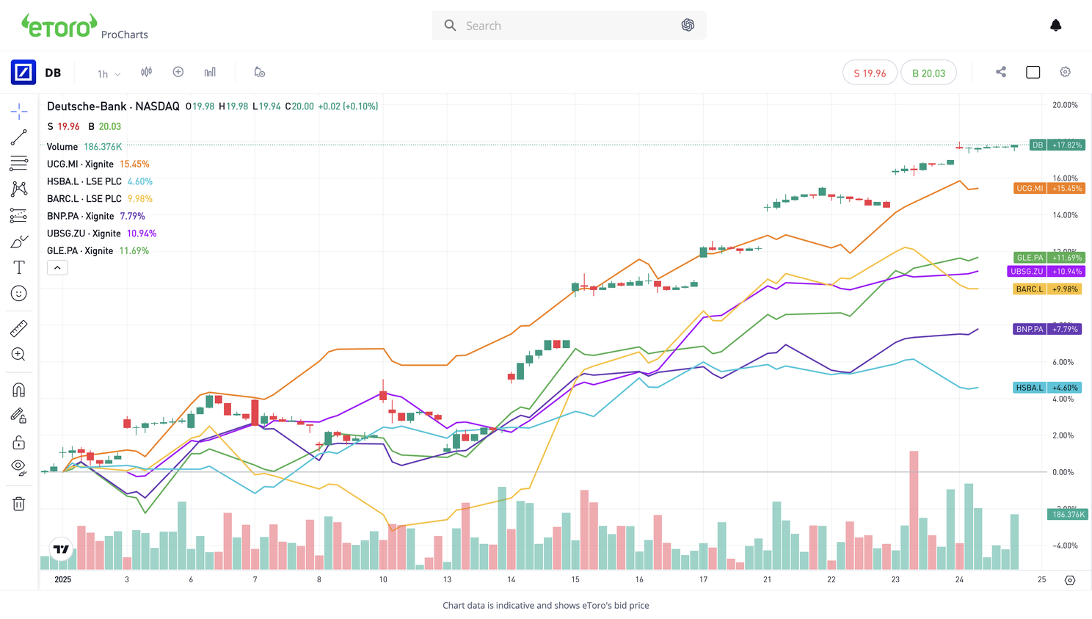Open the 1h timeframe dropdown
1092x619 pixels.
point(109,73)
